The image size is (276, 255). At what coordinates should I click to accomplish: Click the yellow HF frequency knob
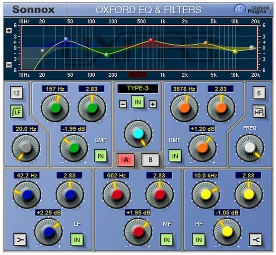pyautogui.click(x=206, y=195)
